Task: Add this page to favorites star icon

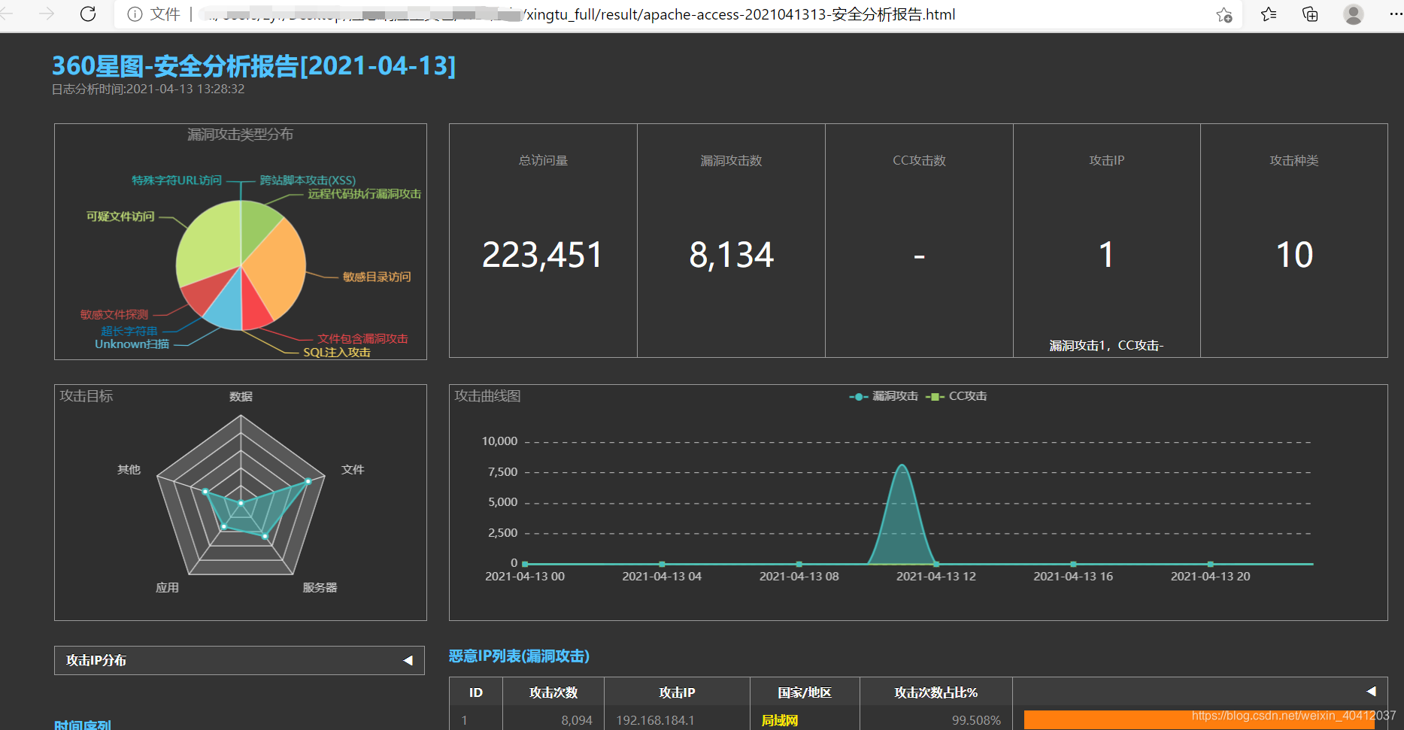Action: click(x=1224, y=14)
